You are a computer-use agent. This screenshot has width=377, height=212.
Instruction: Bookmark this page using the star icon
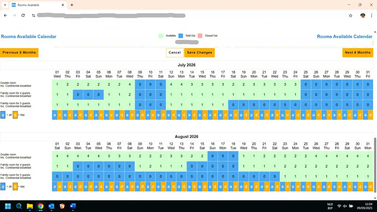(x=351, y=15)
